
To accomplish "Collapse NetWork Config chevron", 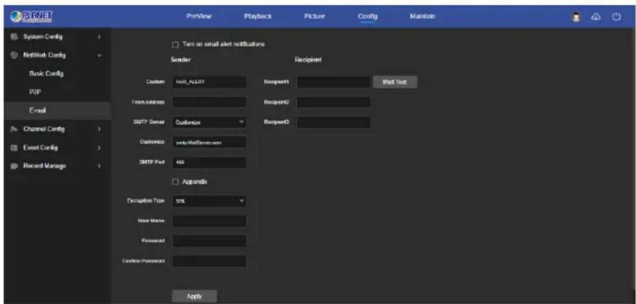I will pyautogui.click(x=99, y=55).
